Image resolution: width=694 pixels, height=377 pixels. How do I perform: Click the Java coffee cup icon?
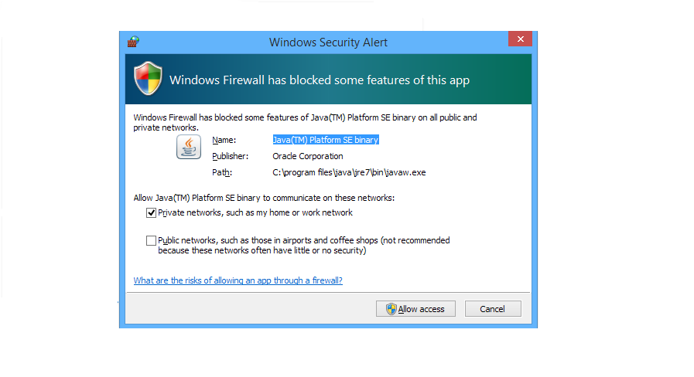(x=189, y=146)
